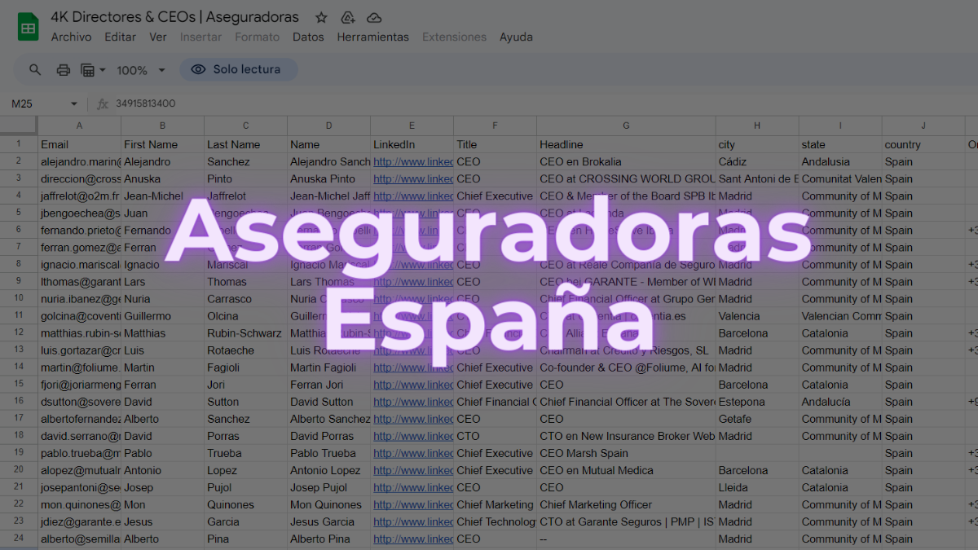Open the Ver menu
Screen dimensions: 978x550
(158, 37)
